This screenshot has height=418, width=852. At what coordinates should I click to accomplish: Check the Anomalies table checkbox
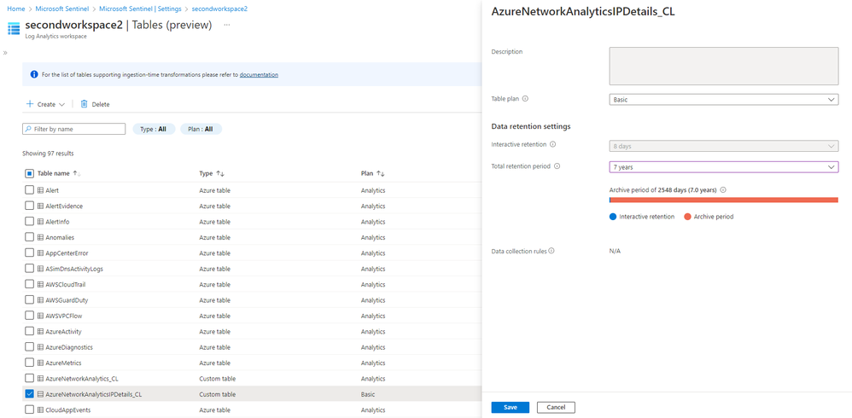coord(29,238)
